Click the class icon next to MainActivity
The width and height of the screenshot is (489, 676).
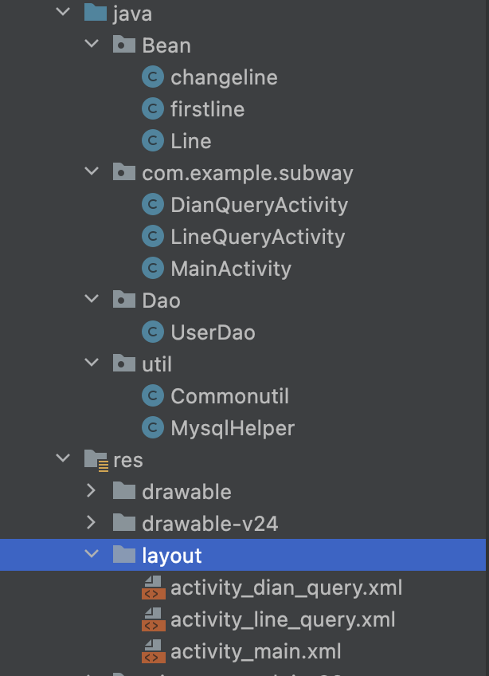coord(152,269)
